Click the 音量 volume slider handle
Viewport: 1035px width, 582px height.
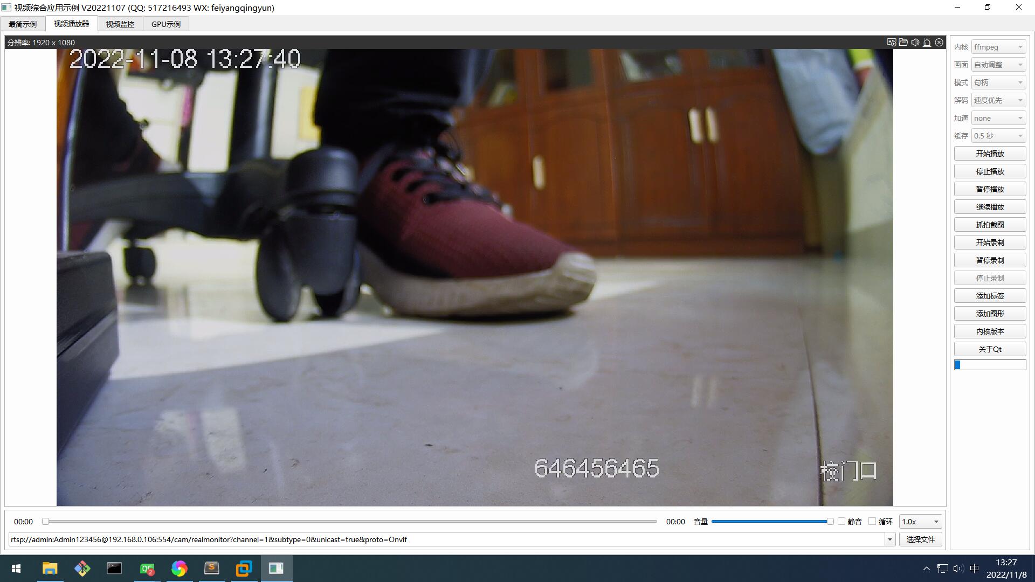[830, 521]
